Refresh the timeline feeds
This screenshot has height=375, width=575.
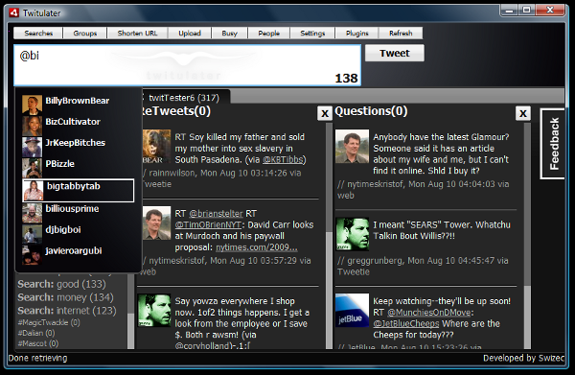tap(401, 33)
